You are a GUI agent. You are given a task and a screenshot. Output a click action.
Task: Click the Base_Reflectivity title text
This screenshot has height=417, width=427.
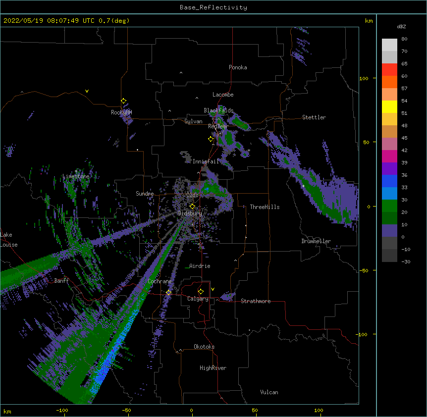click(x=213, y=7)
